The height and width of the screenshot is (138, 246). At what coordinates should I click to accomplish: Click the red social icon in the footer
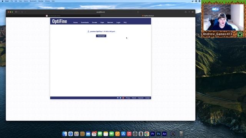pos(123,98)
